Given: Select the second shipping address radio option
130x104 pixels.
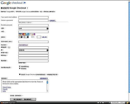Looking at the screenshot, I should point(20,68).
